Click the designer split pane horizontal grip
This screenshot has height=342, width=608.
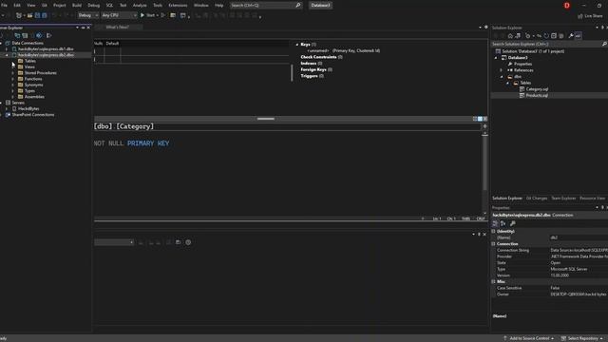pyautogui.click(x=266, y=119)
